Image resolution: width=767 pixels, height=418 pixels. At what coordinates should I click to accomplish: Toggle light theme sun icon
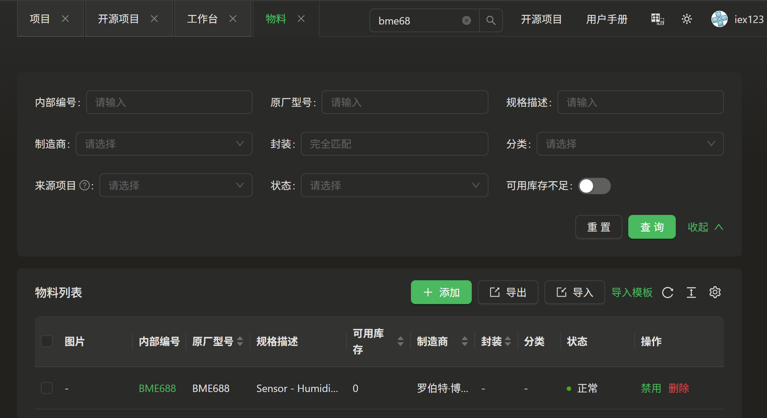[687, 19]
